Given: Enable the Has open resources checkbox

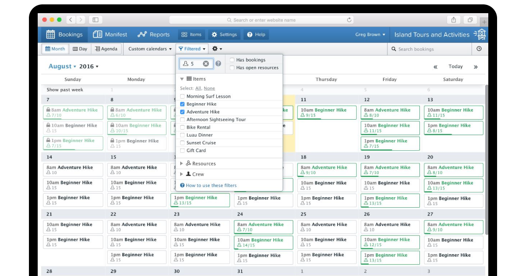Looking at the screenshot, I should point(232,68).
